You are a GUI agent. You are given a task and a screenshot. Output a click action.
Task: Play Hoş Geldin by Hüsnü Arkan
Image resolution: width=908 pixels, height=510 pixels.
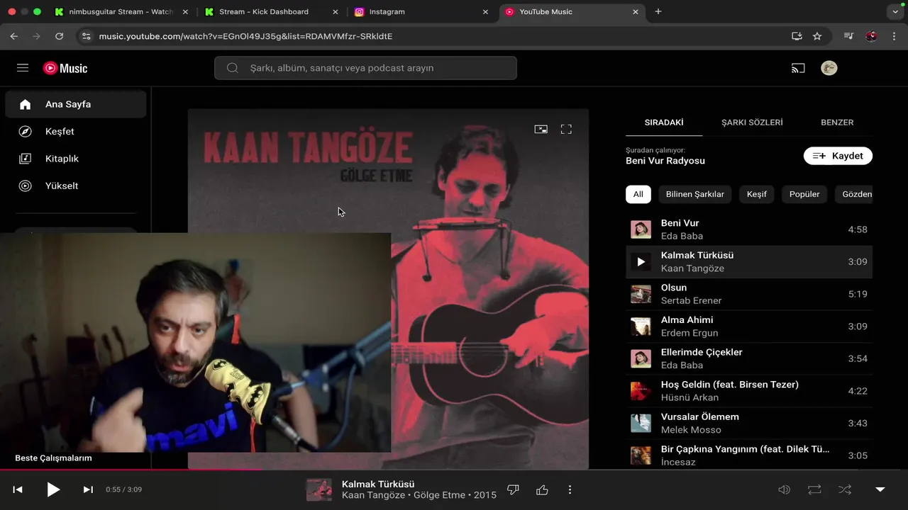tap(749, 391)
